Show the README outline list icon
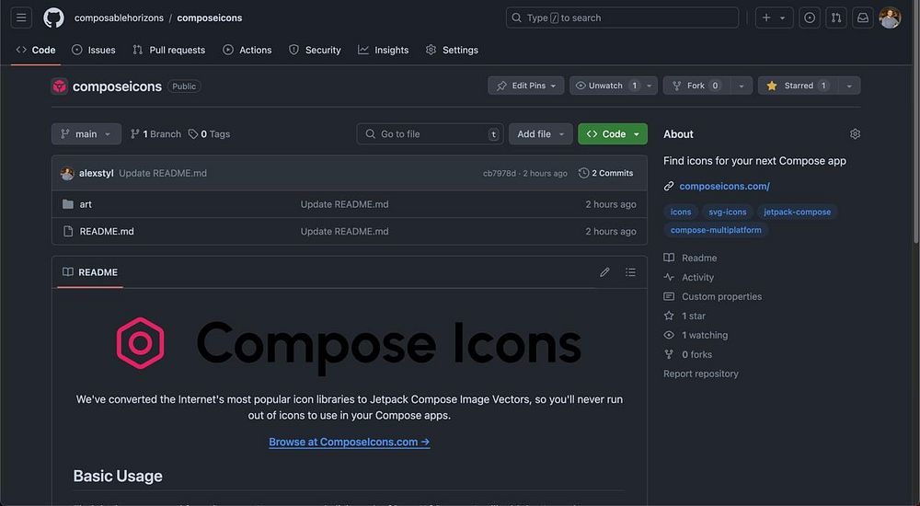This screenshot has width=920, height=506. tap(630, 272)
